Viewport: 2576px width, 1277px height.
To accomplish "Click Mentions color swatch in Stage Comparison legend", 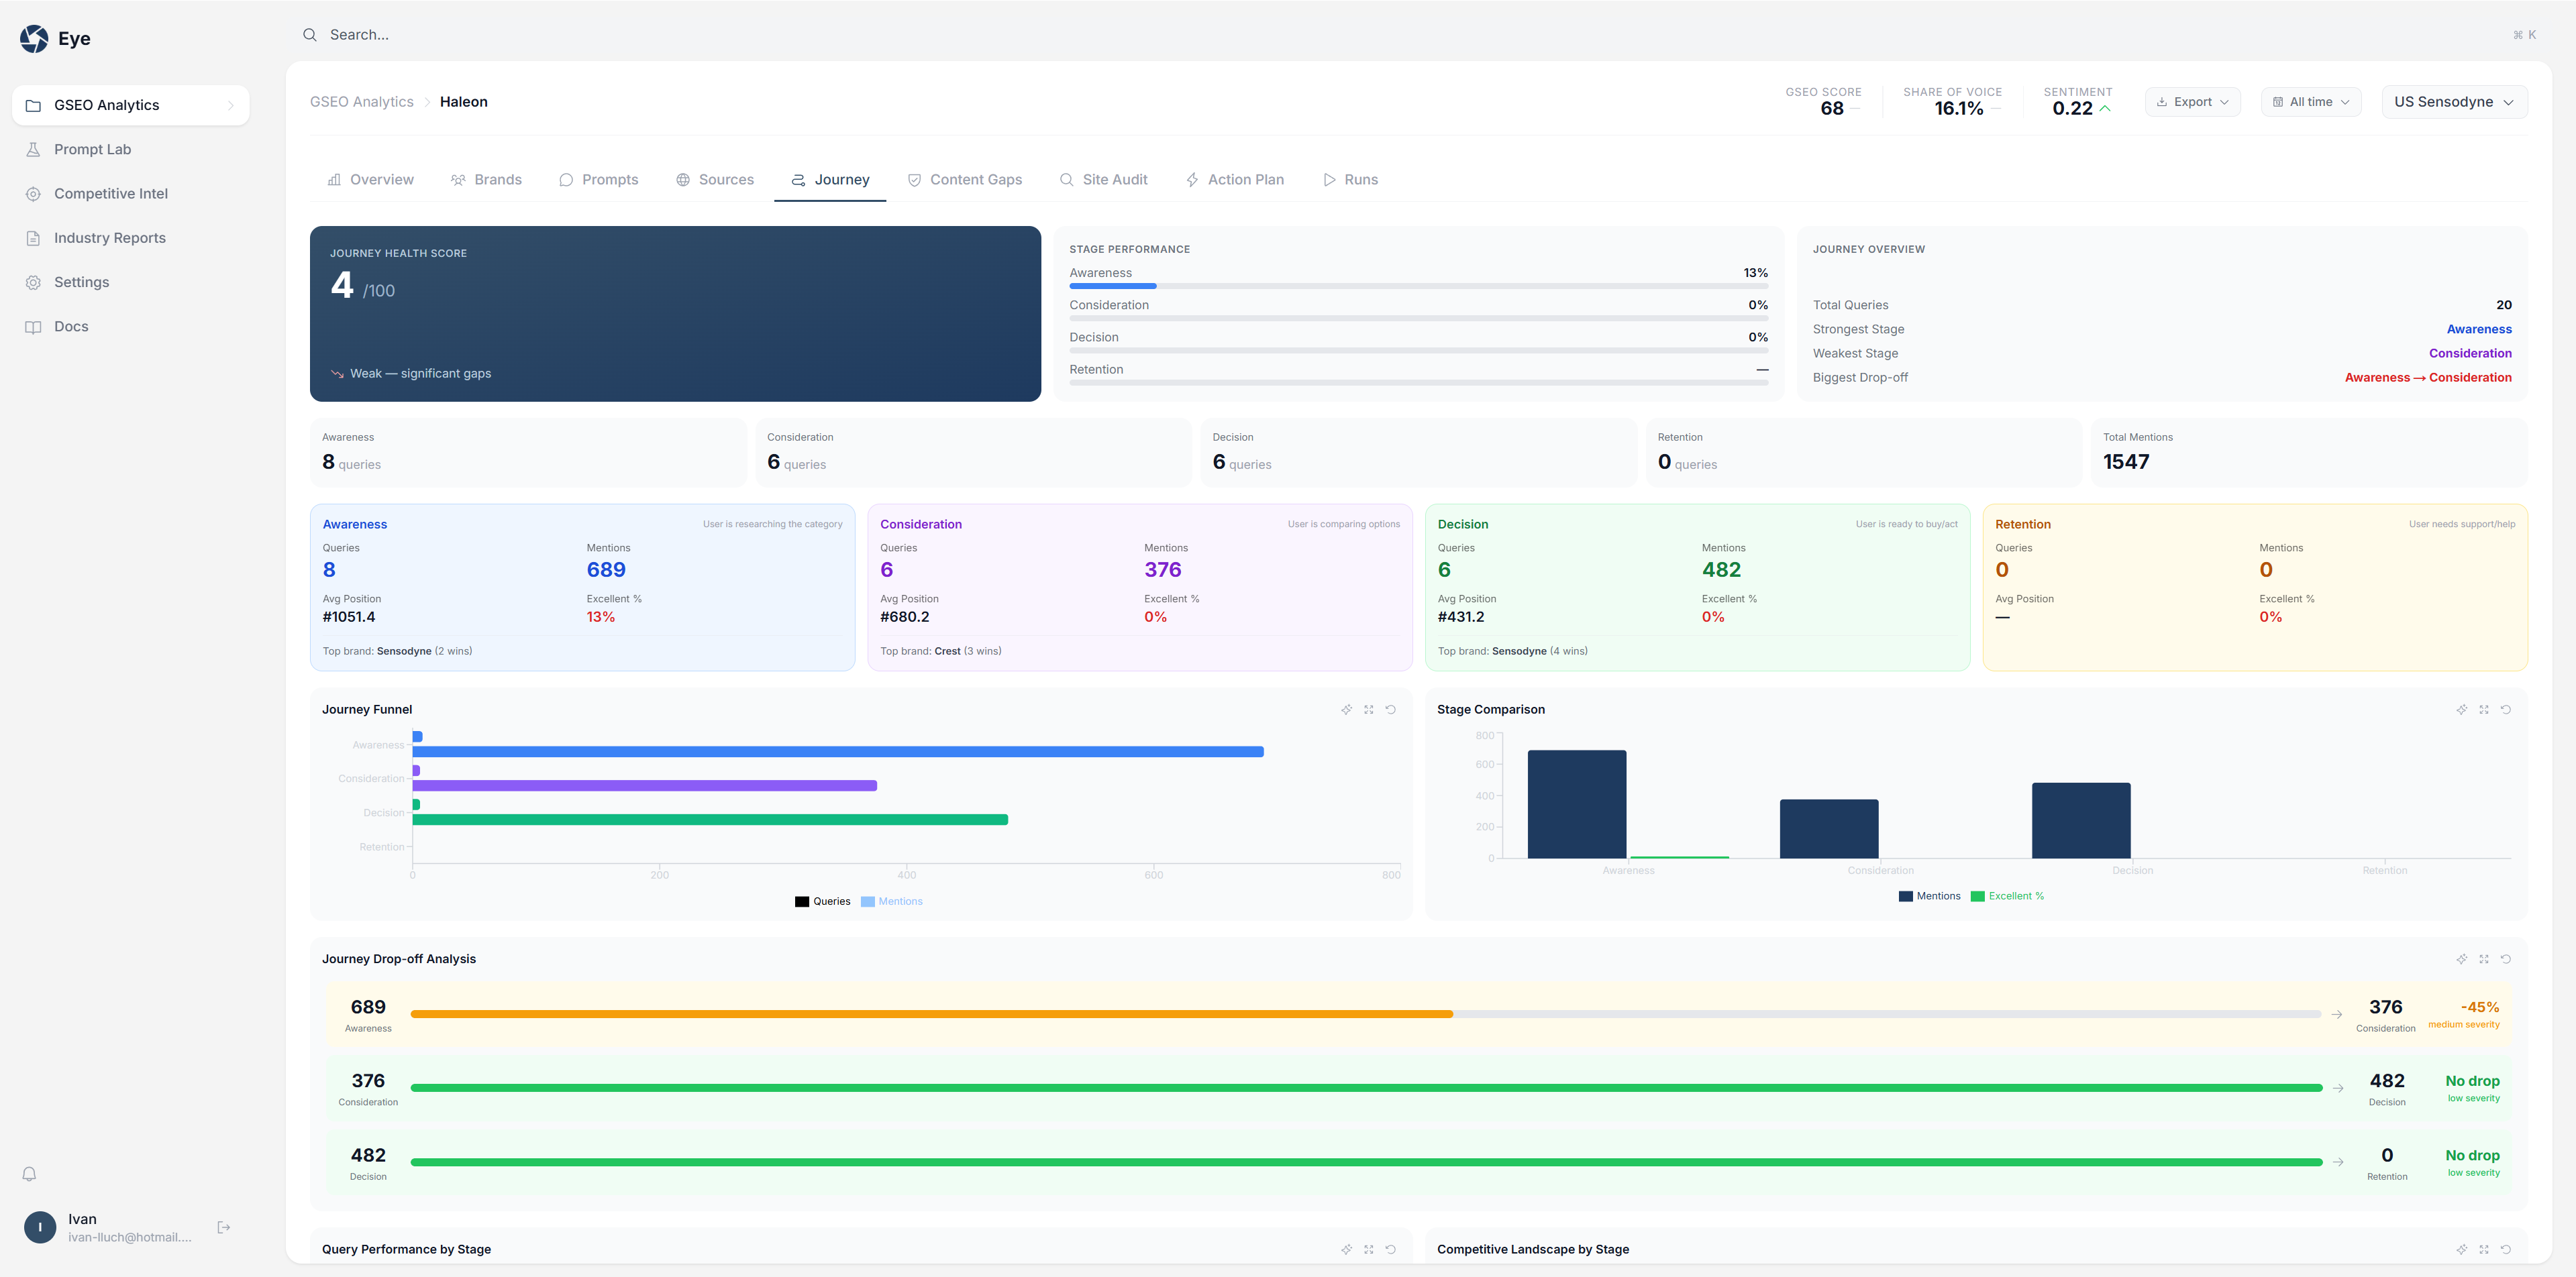I will tap(1905, 896).
